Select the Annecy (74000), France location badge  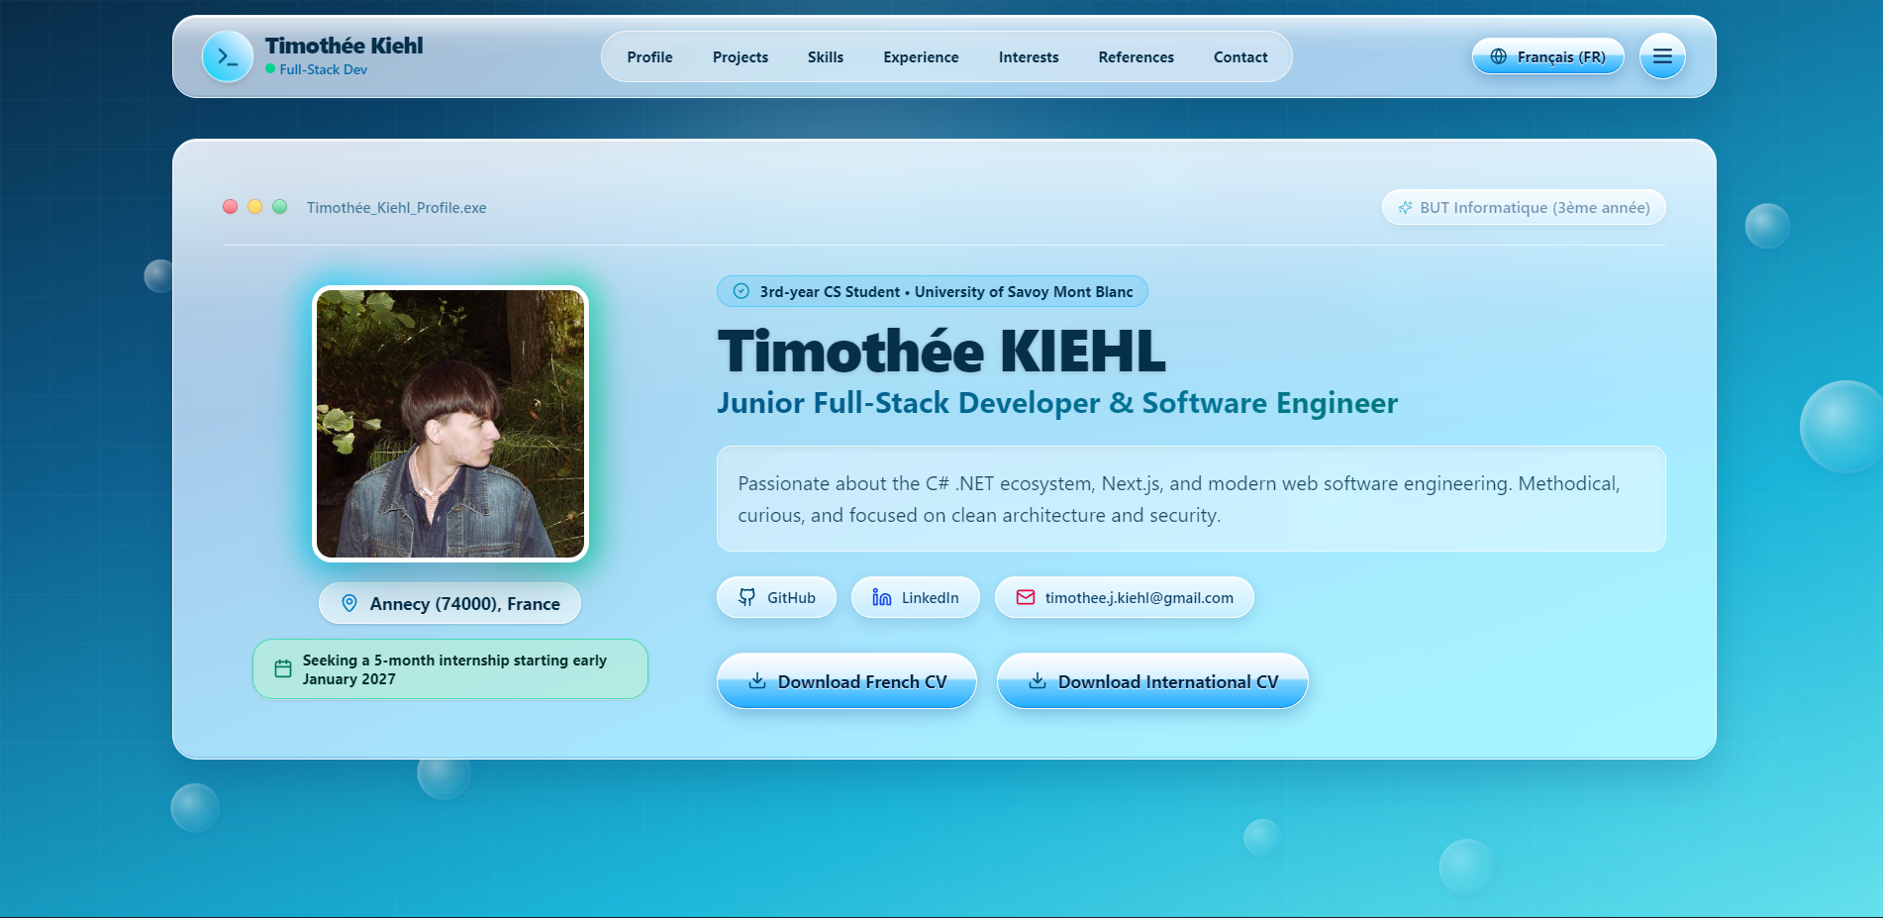(x=449, y=603)
